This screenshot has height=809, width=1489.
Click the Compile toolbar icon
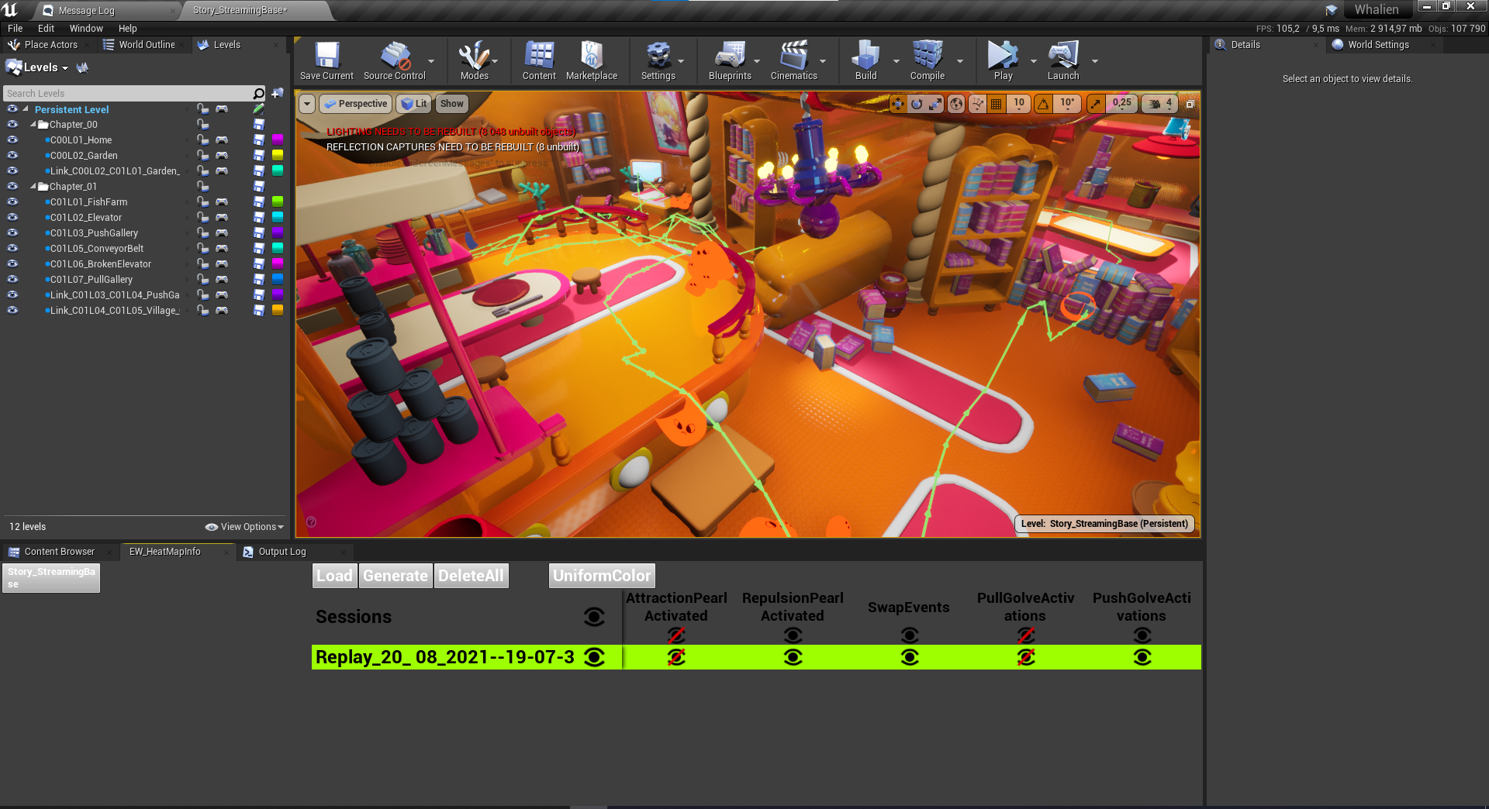click(x=928, y=60)
